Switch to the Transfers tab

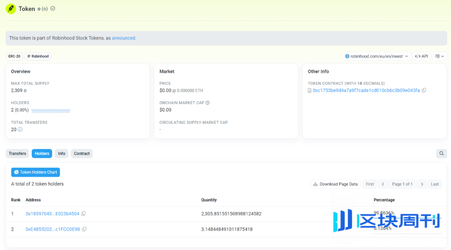17,154
